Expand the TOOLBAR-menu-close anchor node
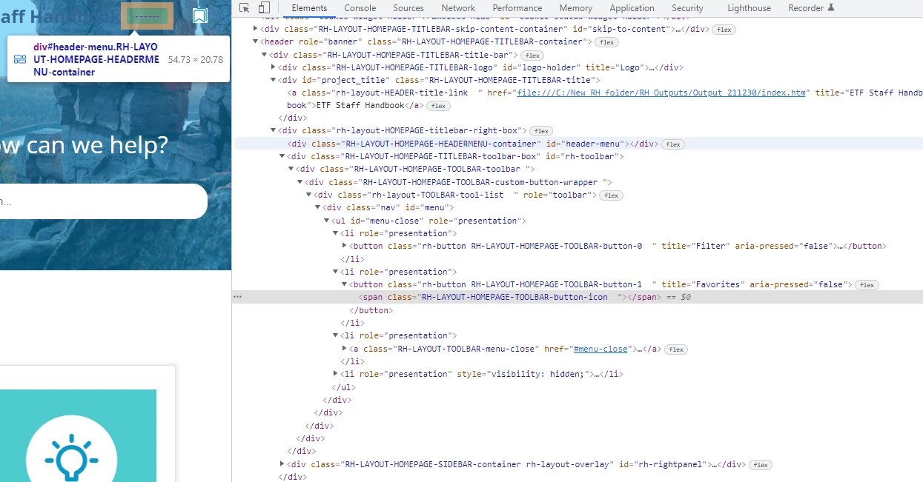Screen dimensions: 923x482 pos(345,349)
